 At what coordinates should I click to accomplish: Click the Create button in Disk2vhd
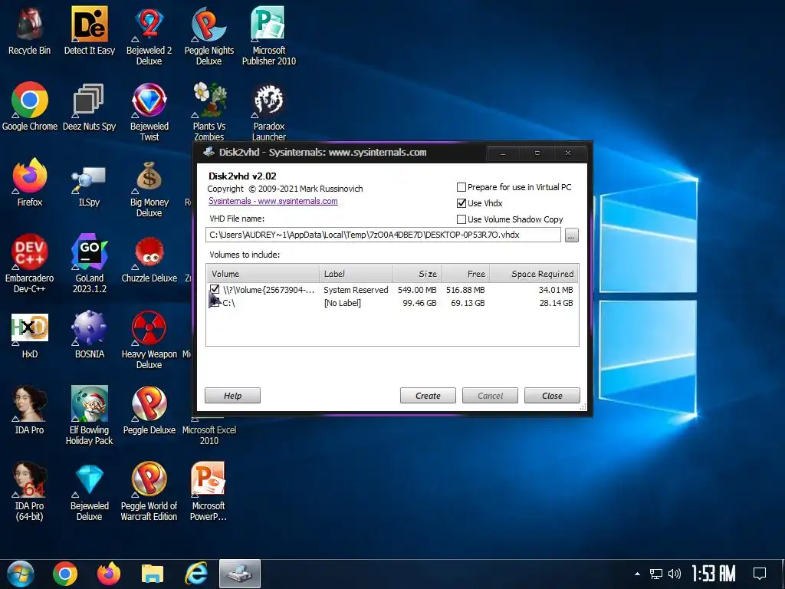click(x=428, y=396)
